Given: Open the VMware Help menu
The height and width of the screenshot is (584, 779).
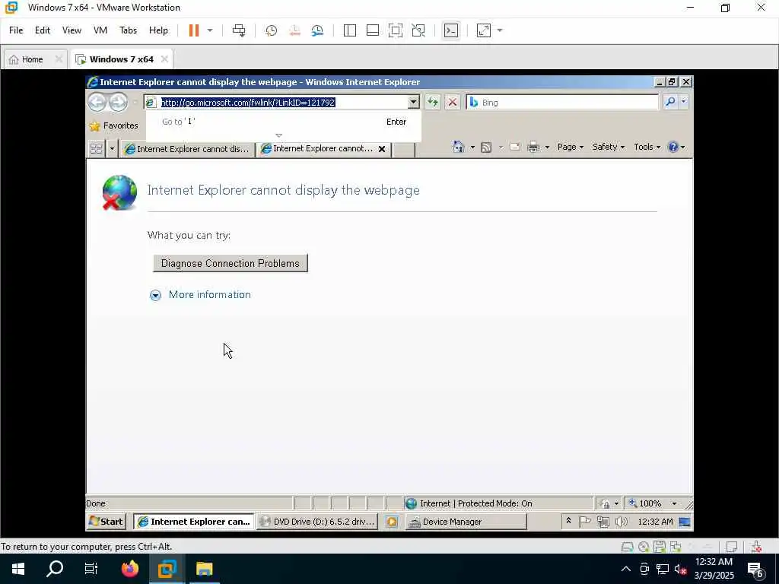Looking at the screenshot, I should (158, 30).
